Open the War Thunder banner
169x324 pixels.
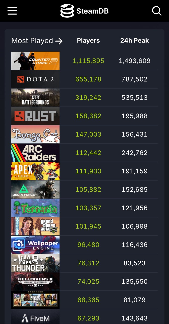tap(35, 263)
